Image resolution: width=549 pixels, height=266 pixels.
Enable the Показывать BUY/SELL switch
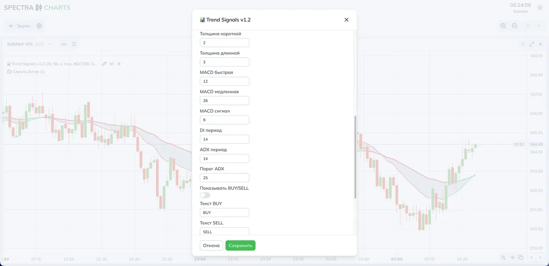coord(205,195)
